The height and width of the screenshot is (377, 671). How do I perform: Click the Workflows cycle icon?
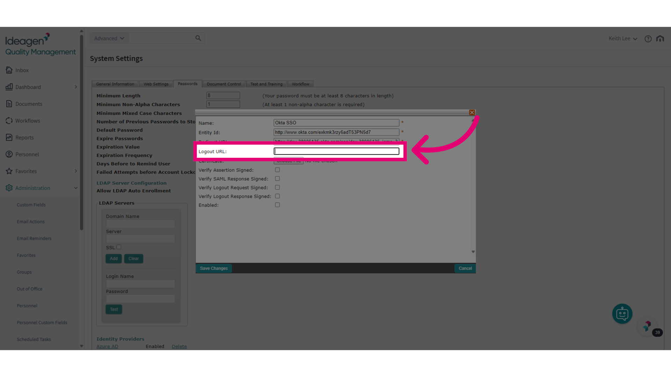[x=9, y=120]
